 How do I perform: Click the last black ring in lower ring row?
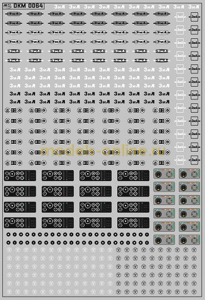coord(147,243)
